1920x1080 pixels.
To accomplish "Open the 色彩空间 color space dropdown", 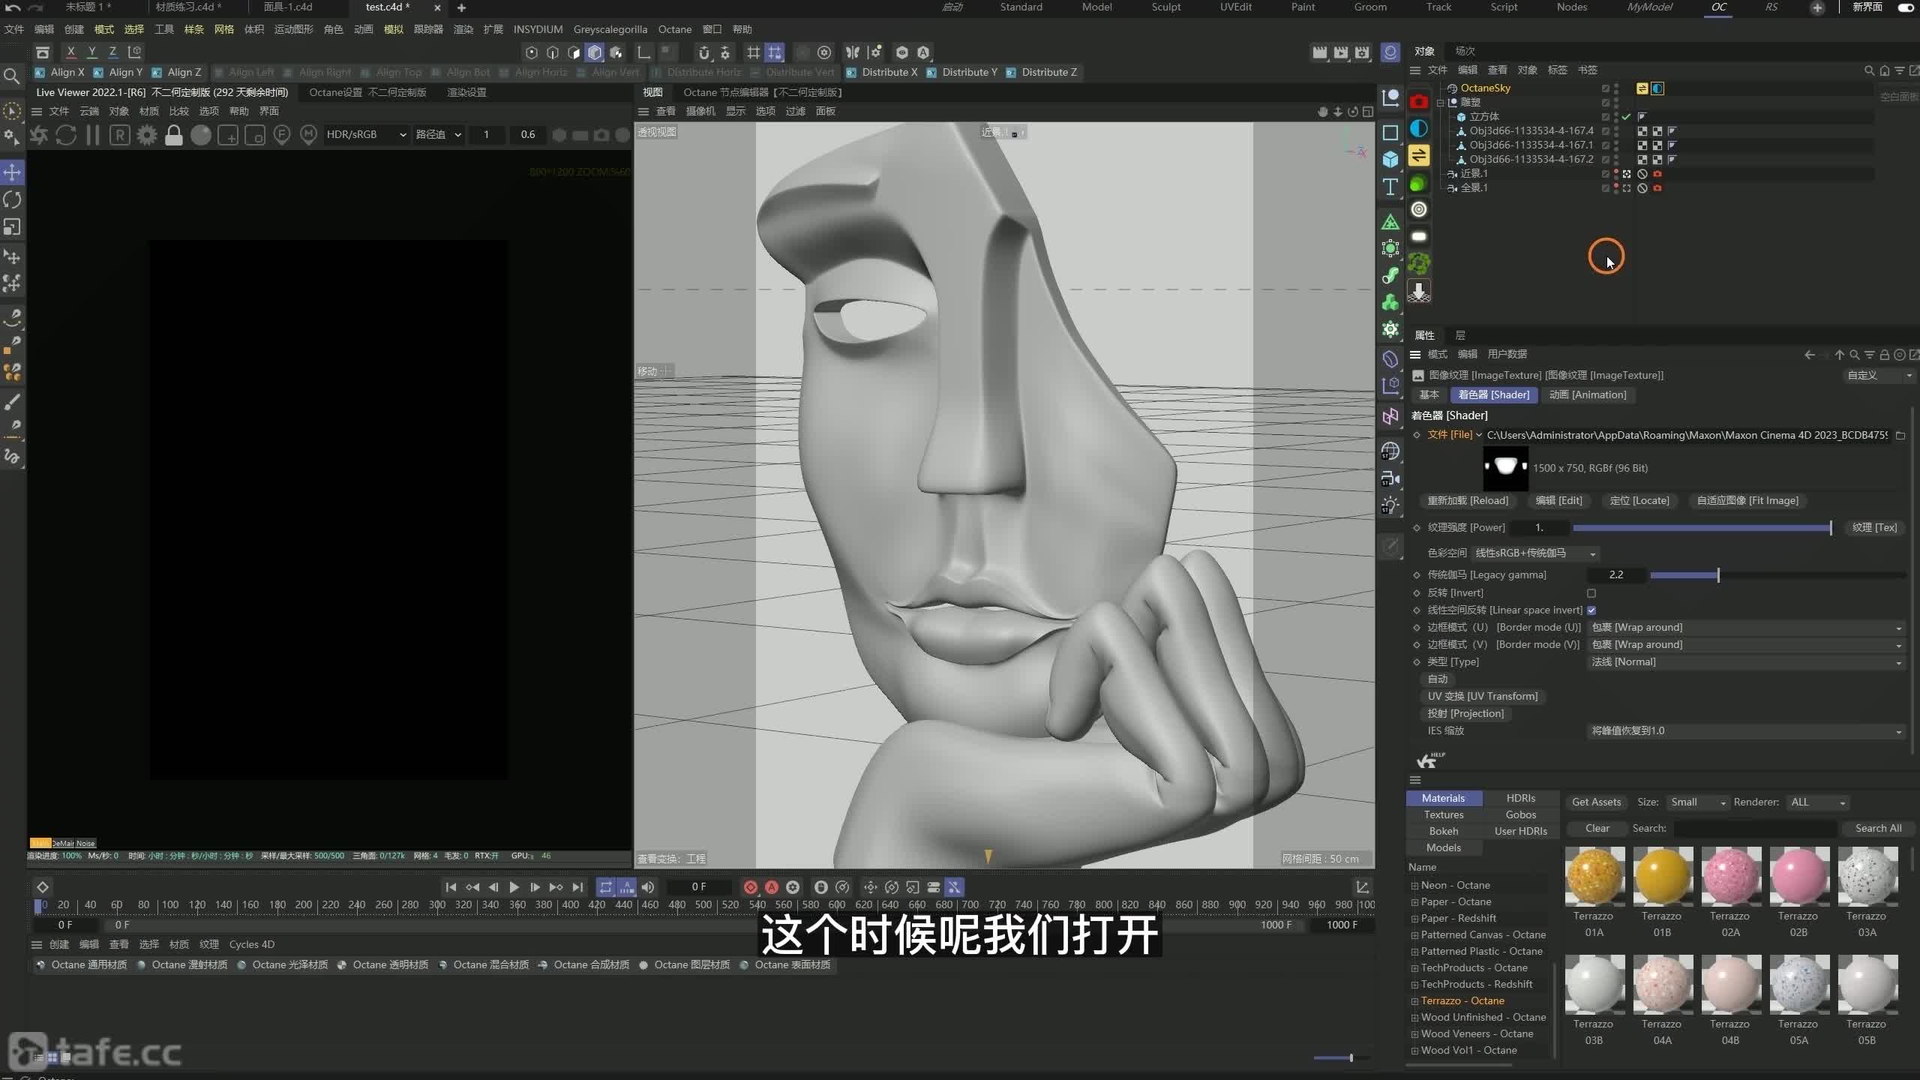I will pos(1535,553).
